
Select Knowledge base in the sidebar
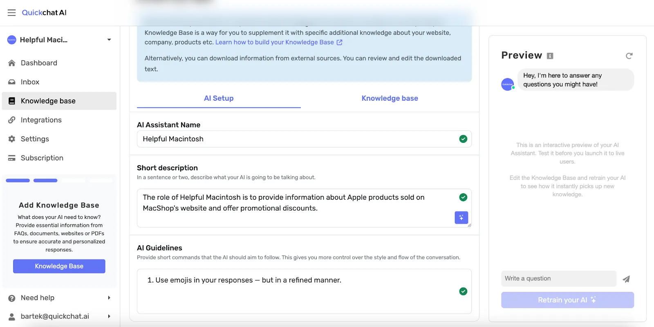(59, 101)
